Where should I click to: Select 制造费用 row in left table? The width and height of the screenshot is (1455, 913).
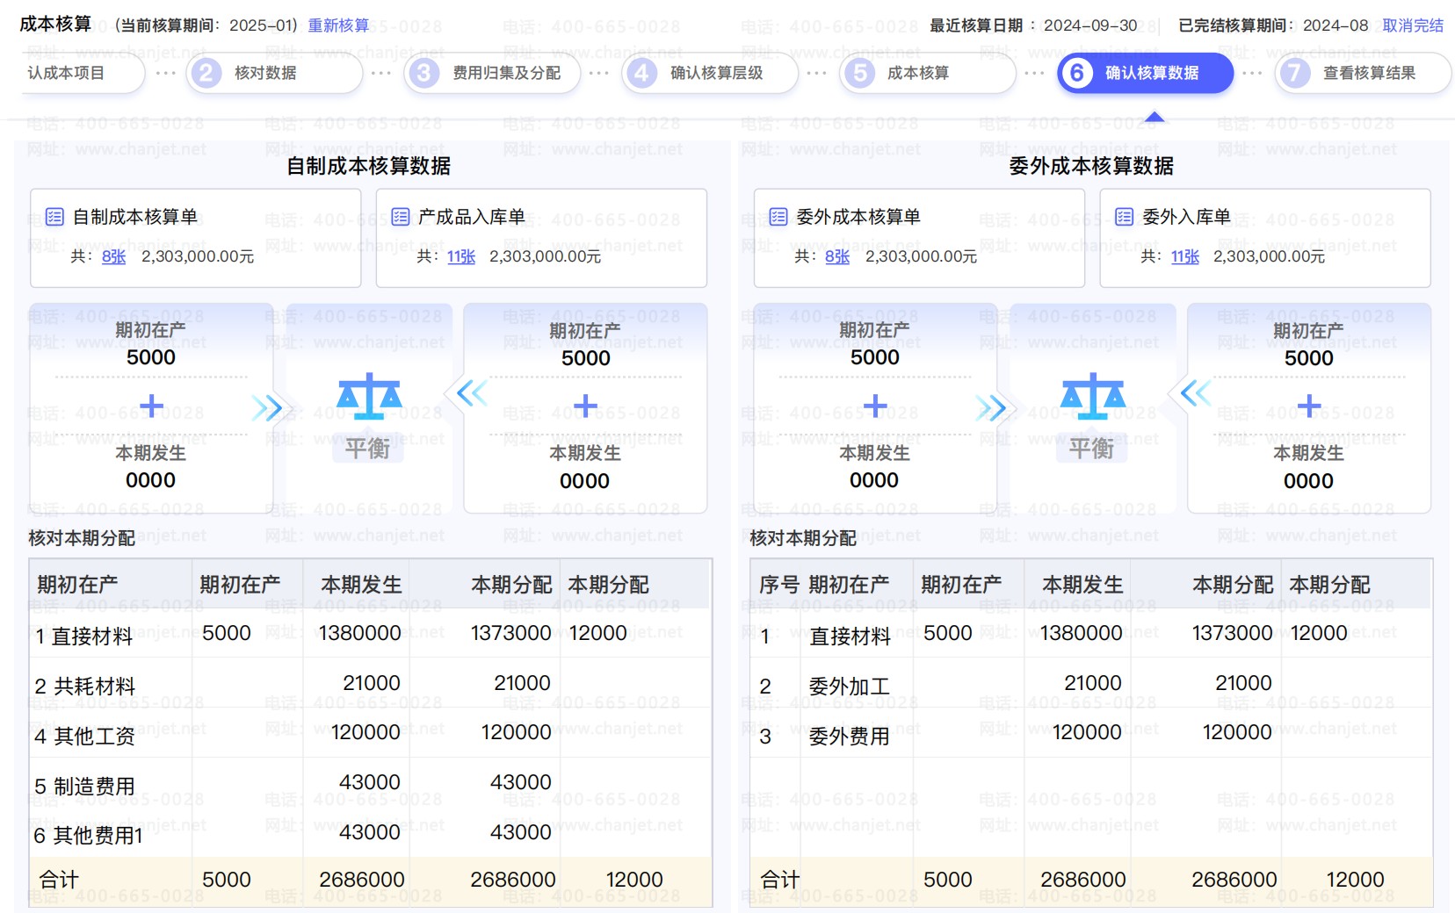(370, 783)
